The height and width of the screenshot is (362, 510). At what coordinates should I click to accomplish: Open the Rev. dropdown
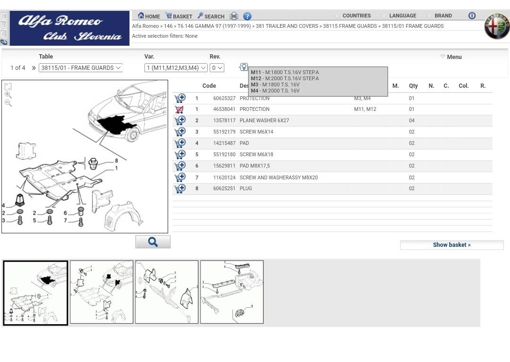(x=217, y=67)
